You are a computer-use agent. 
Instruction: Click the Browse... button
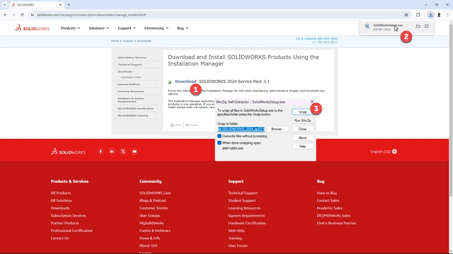click(x=277, y=129)
